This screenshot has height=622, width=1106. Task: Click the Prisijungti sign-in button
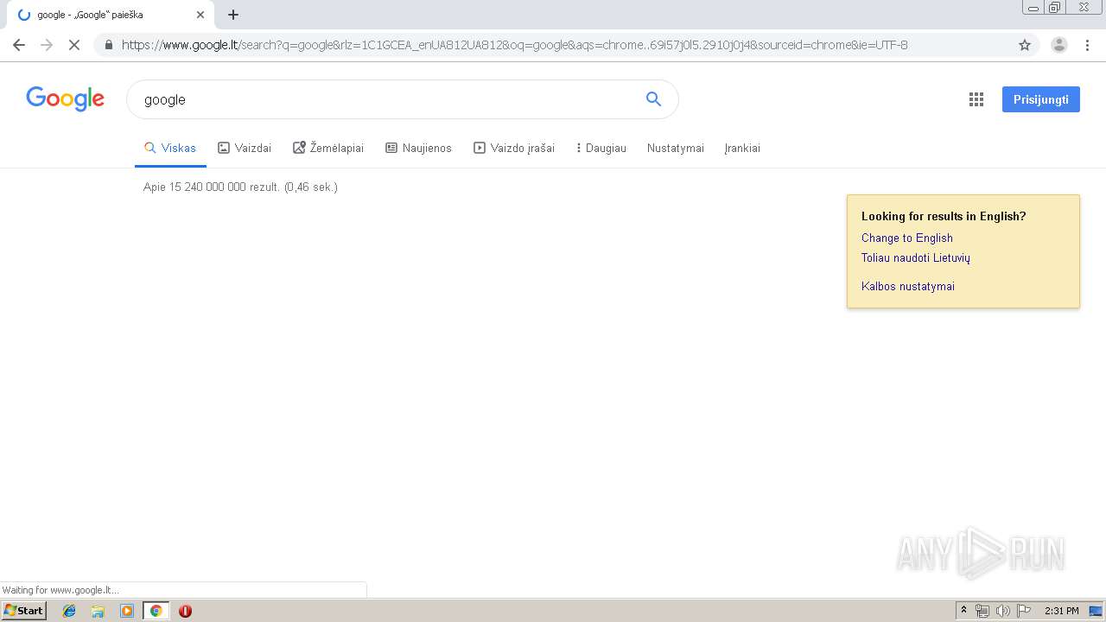(x=1041, y=99)
